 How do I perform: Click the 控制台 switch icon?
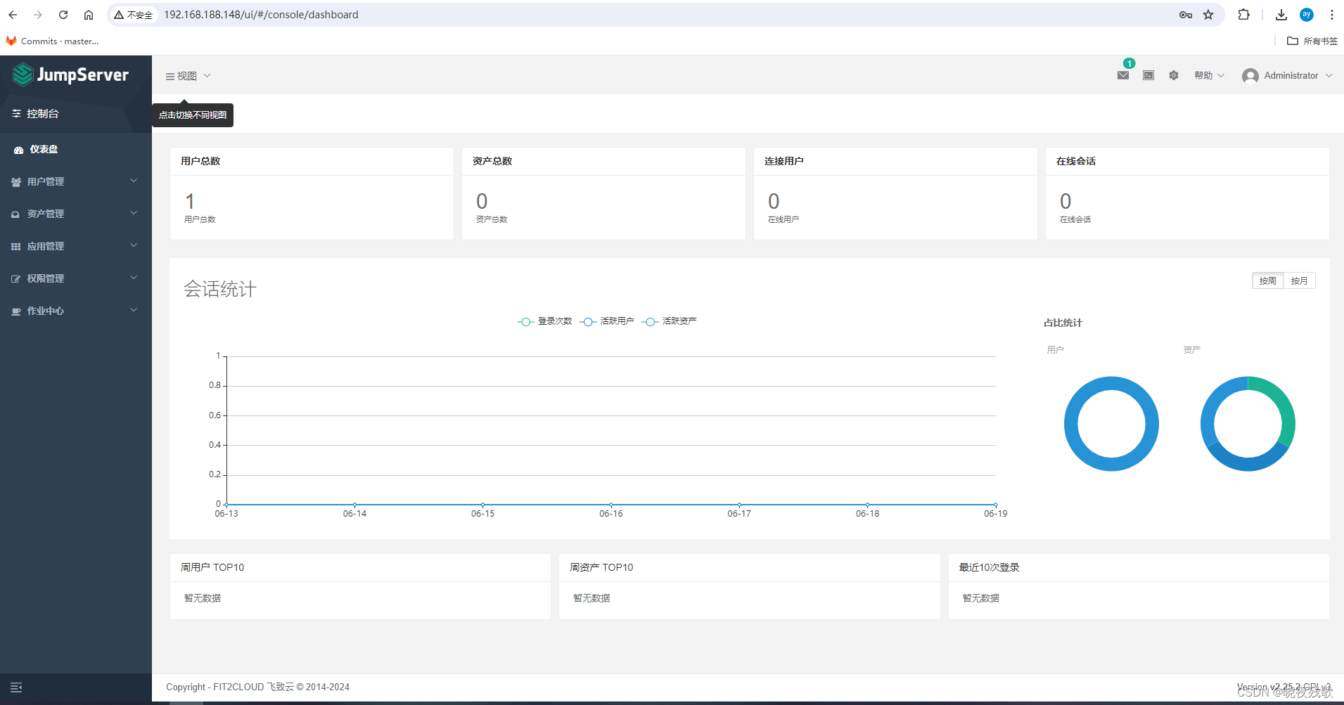[x=16, y=113]
